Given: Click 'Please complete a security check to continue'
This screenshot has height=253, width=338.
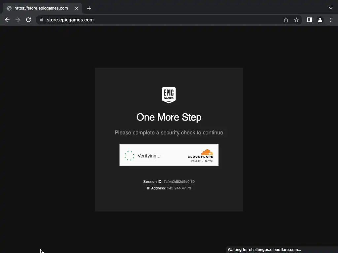Looking at the screenshot, I should click(169, 132).
